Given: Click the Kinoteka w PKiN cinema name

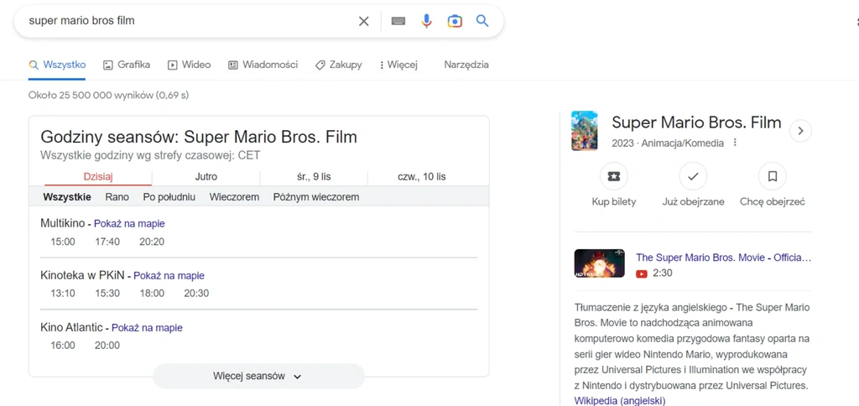Looking at the screenshot, I should (x=82, y=276).
